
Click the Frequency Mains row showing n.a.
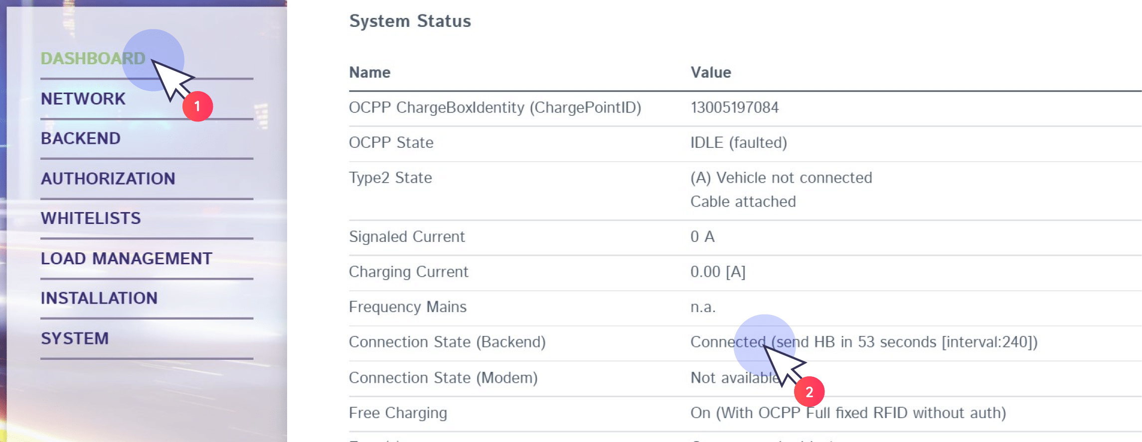[702, 307]
